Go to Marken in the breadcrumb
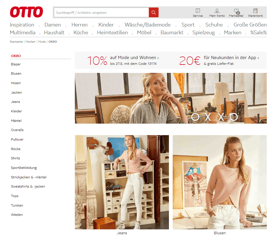The image size is (276, 238). click(x=31, y=41)
